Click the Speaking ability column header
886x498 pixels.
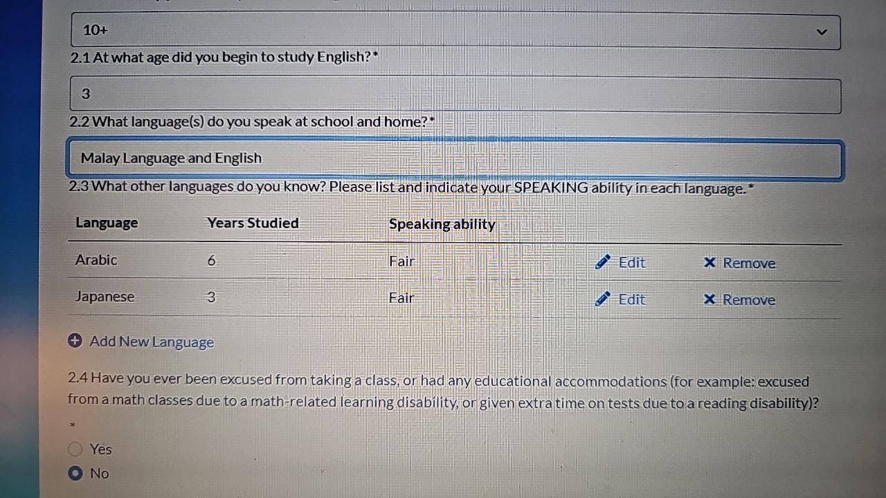point(442,224)
